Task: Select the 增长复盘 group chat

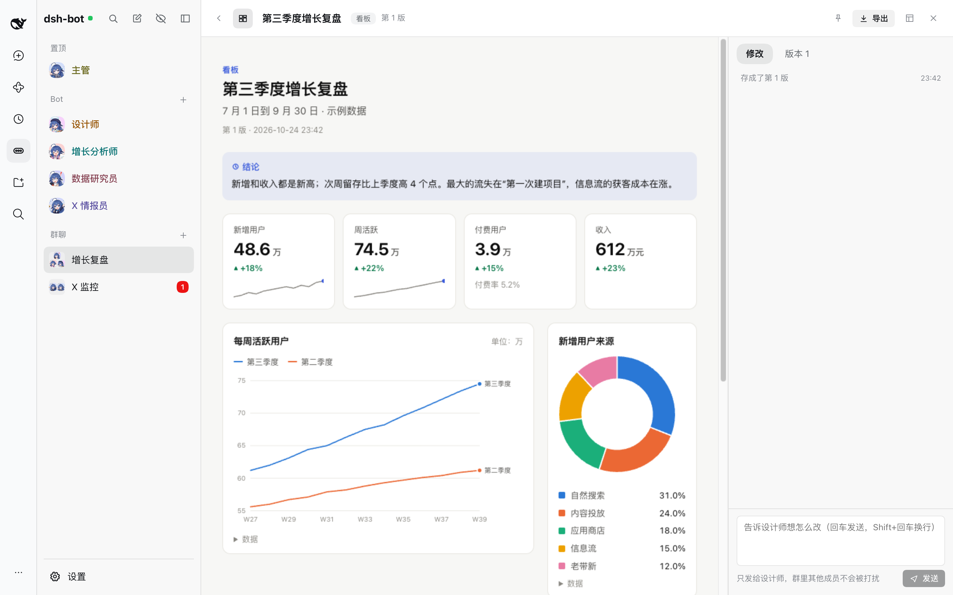Action: click(118, 260)
